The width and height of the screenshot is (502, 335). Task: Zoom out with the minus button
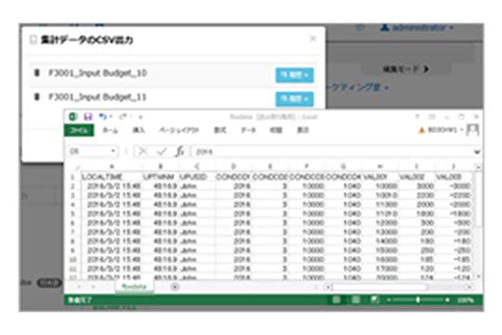pyautogui.click(x=389, y=300)
